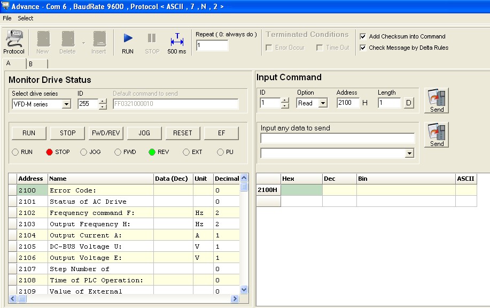The image size is (490, 308).
Task: Select the JOG status radio indicator
Action: (x=83, y=152)
